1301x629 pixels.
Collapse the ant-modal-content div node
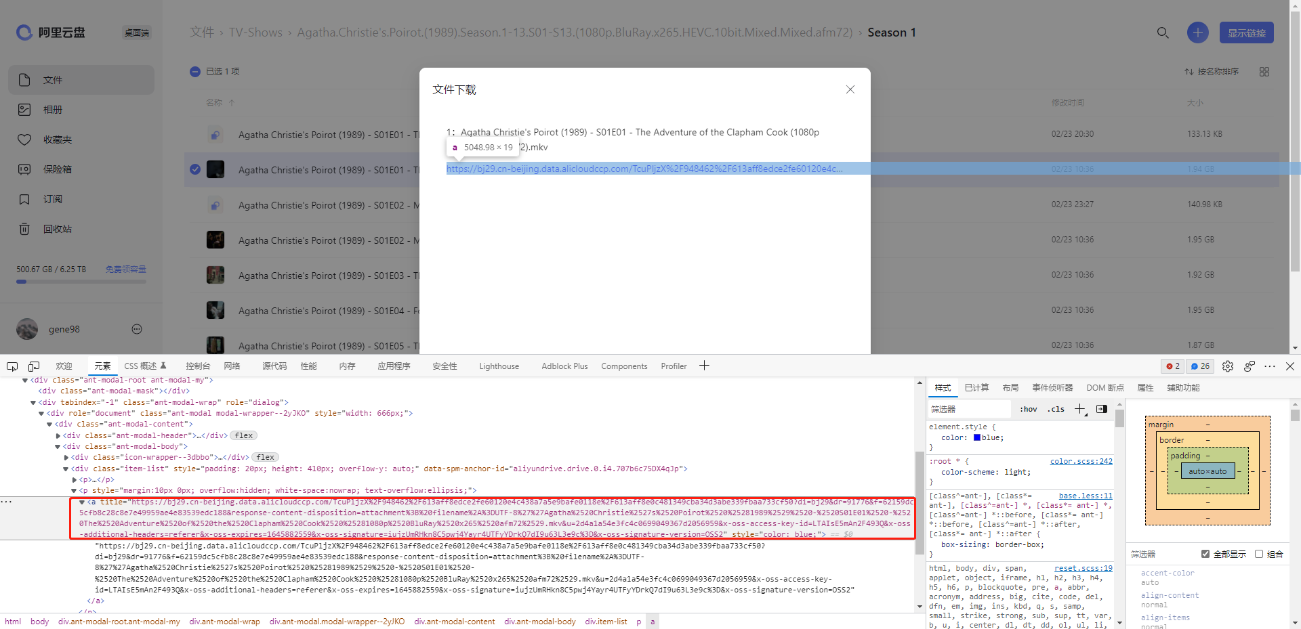(49, 425)
